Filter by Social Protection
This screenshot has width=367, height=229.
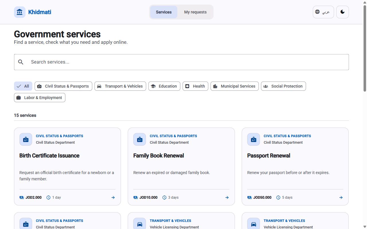pos(284,86)
